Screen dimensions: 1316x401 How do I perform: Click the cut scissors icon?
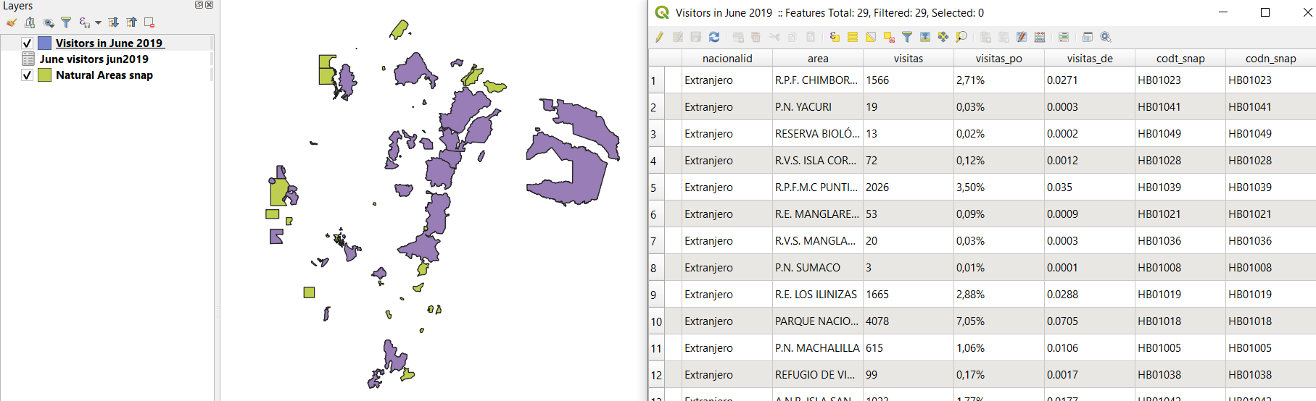point(774,37)
